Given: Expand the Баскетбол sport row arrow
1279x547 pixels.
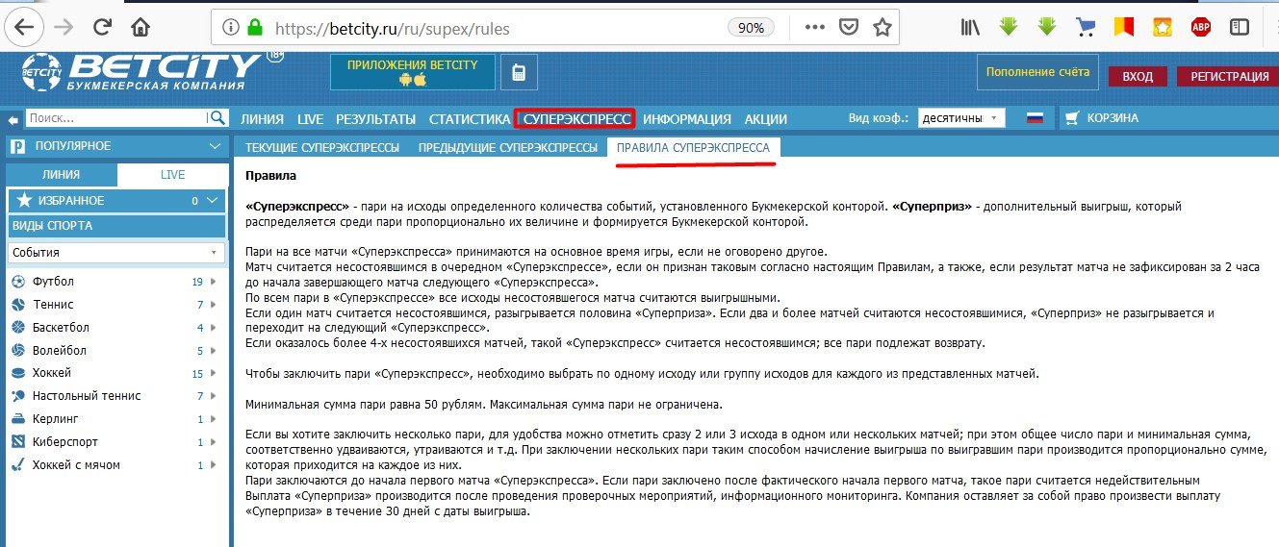Looking at the screenshot, I should pos(213,328).
